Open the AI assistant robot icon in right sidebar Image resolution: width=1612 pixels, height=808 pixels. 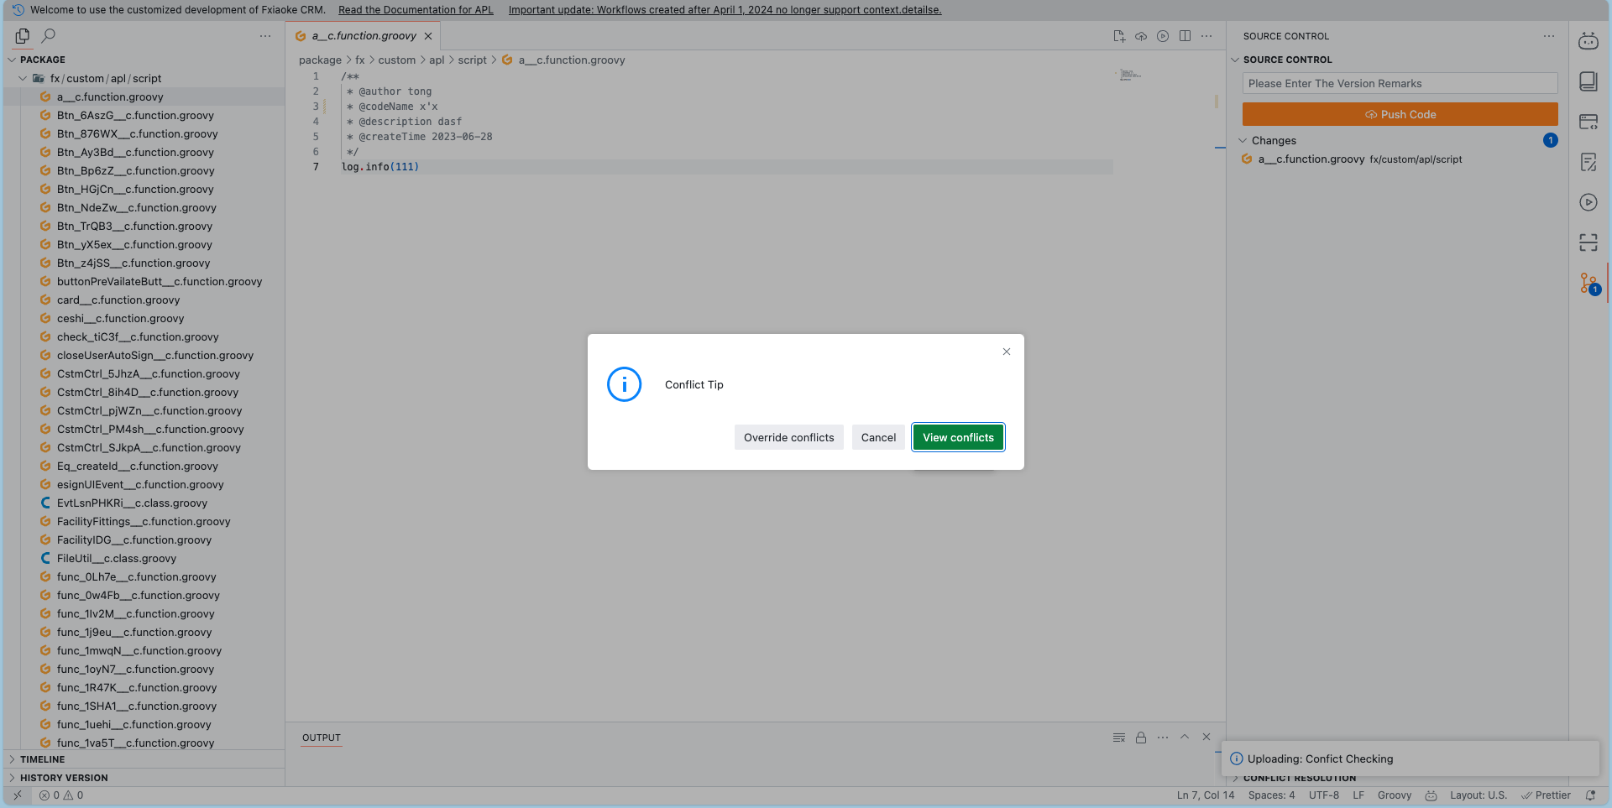point(1588,41)
